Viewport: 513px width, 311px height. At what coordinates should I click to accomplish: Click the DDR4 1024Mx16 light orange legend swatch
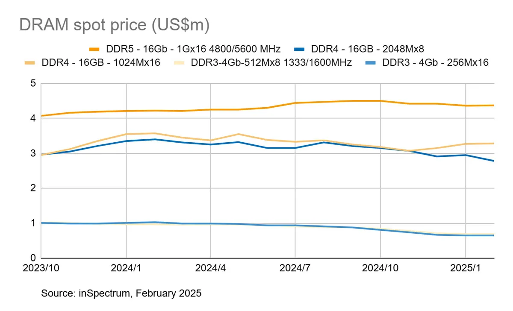[31, 63]
